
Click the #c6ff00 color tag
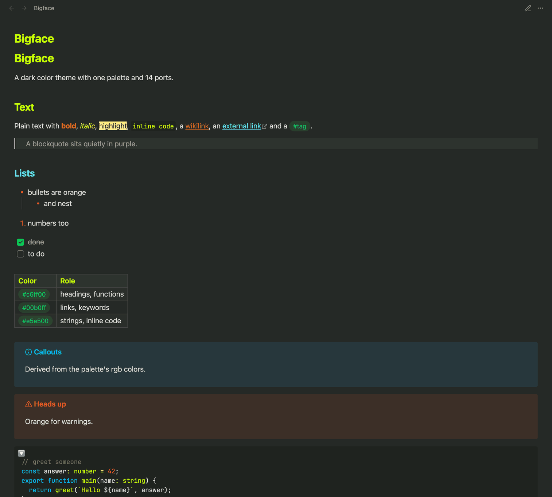click(x=34, y=294)
